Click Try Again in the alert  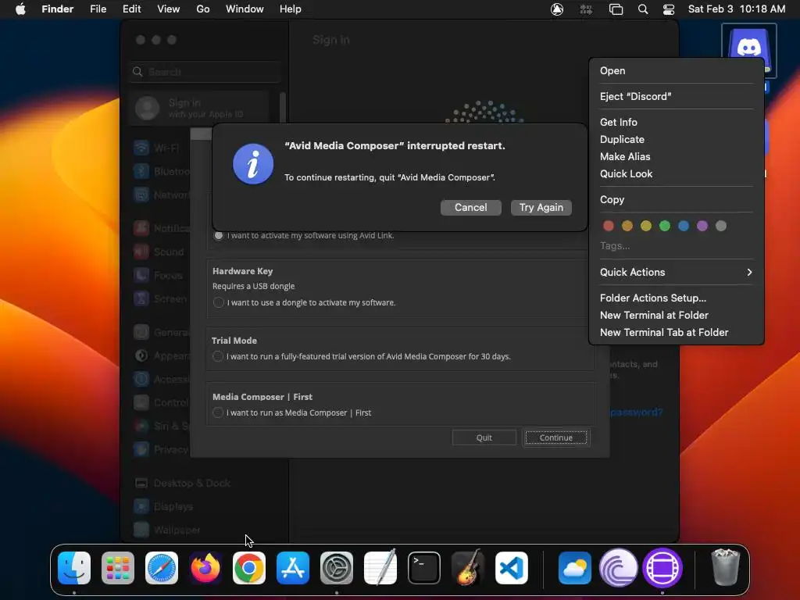click(x=541, y=208)
